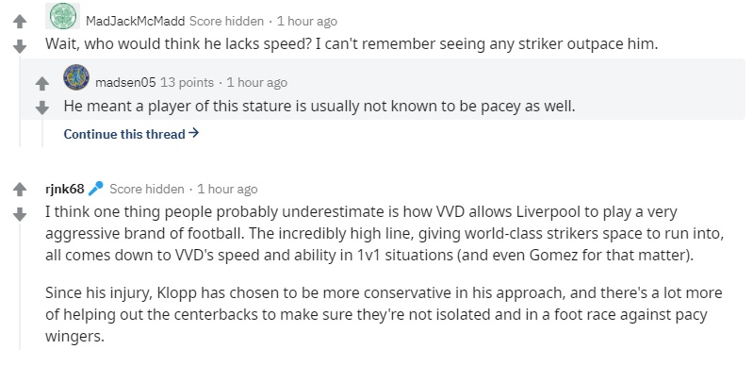Downvote rjnk68's comment
The image size is (753, 366).
click(x=20, y=214)
